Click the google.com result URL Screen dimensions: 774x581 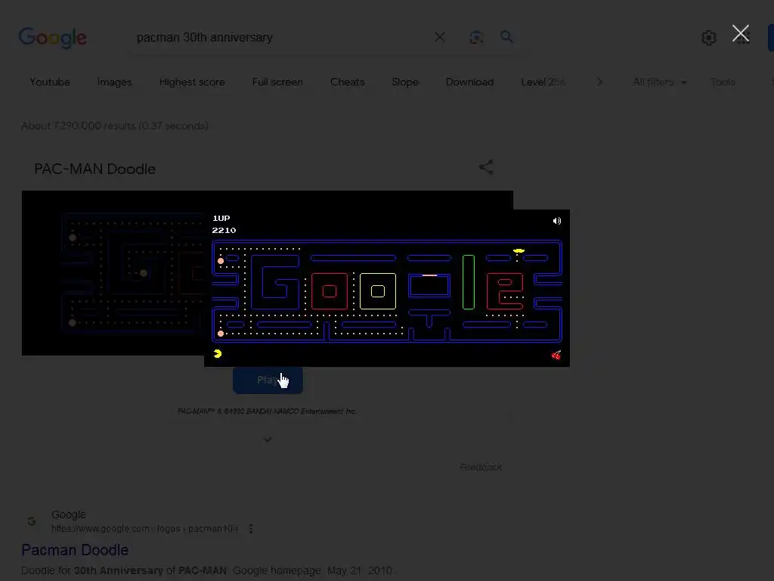144,529
